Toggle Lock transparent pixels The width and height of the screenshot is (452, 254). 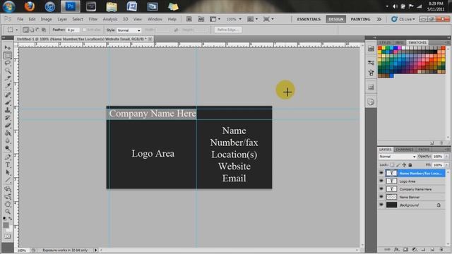392,165
